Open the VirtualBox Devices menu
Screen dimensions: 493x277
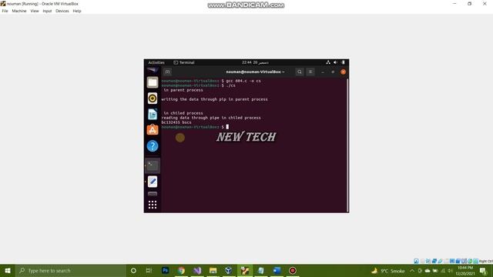click(x=62, y=11)
